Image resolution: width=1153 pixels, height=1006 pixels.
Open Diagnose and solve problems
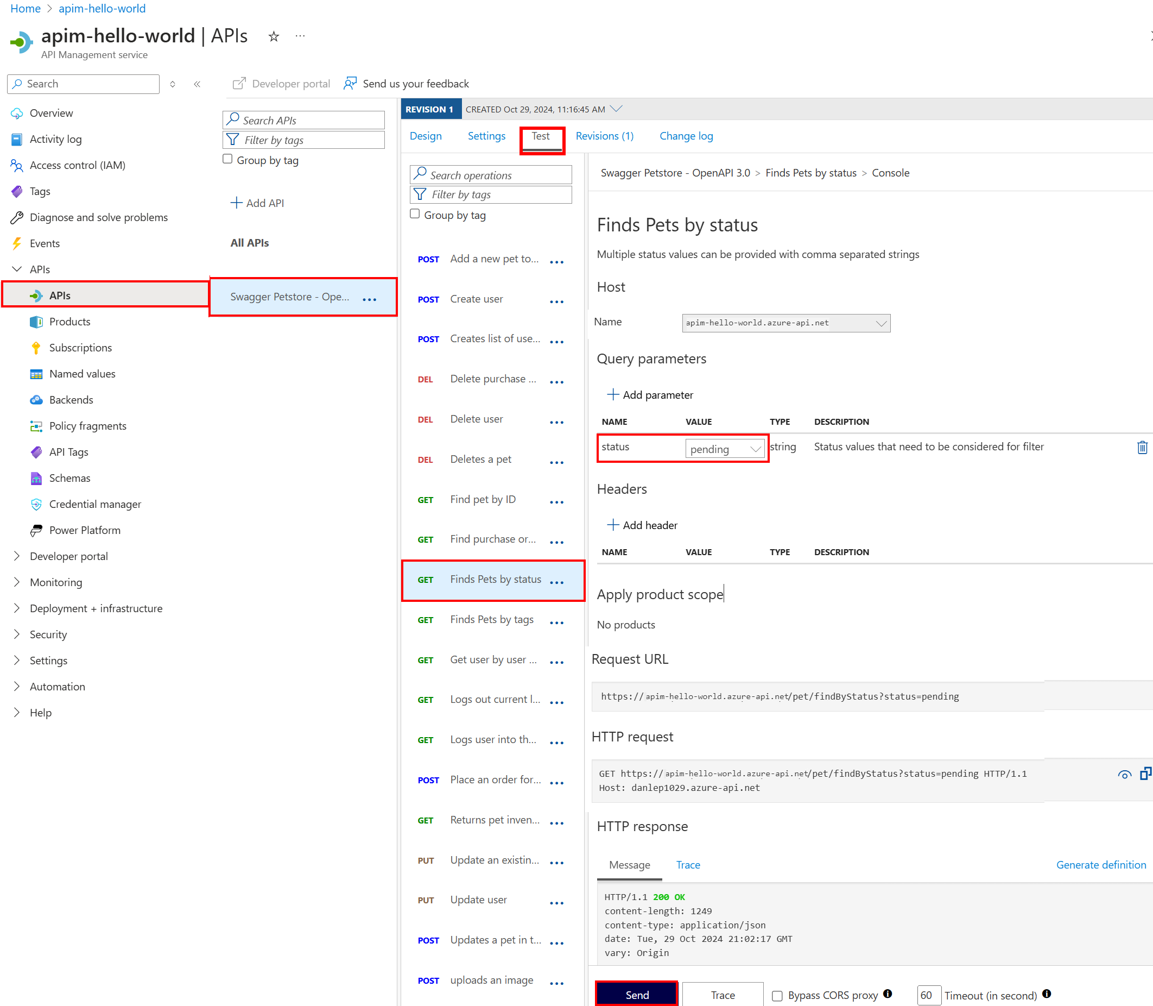pos(99,217)
